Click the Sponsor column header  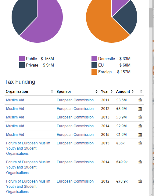[x=64, y=92]
